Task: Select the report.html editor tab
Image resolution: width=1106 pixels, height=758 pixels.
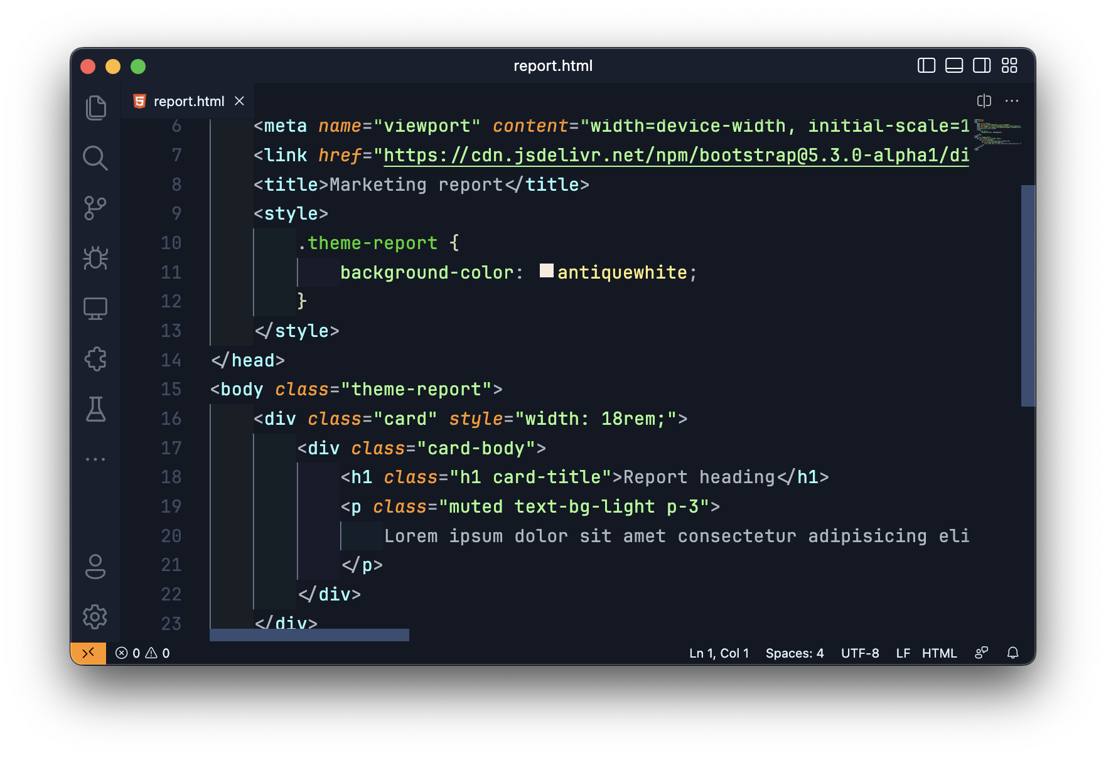Action: (x=188, y=101)
